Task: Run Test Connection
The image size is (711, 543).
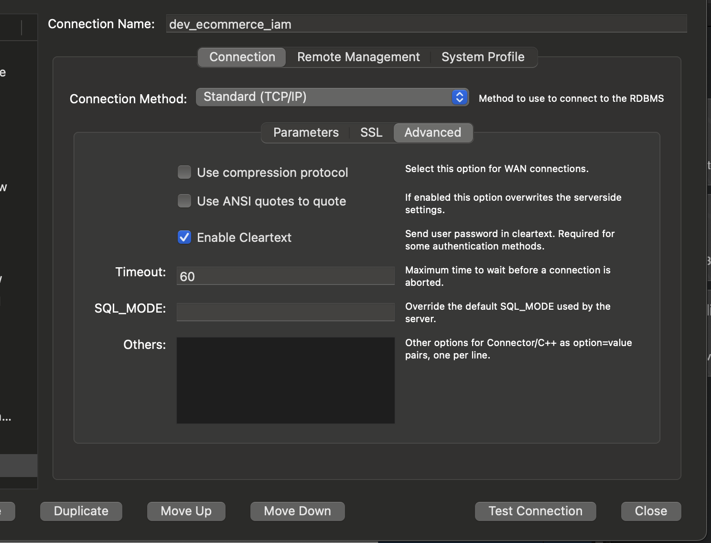Action: [535, 511]
